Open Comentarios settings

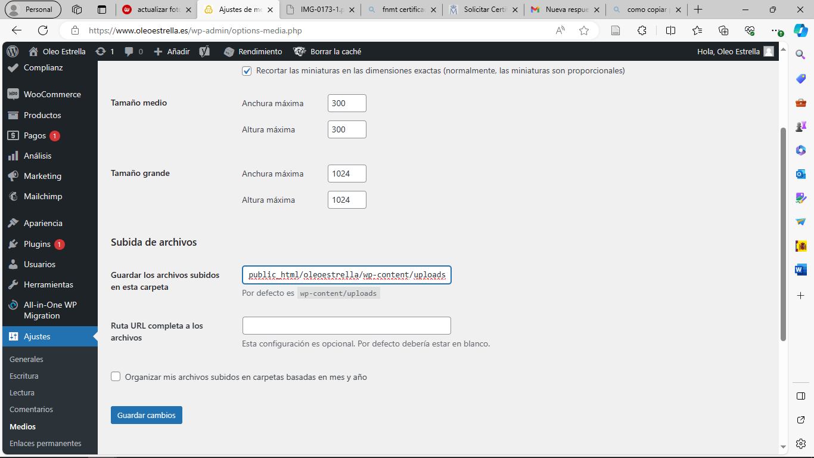coord(31,409)
